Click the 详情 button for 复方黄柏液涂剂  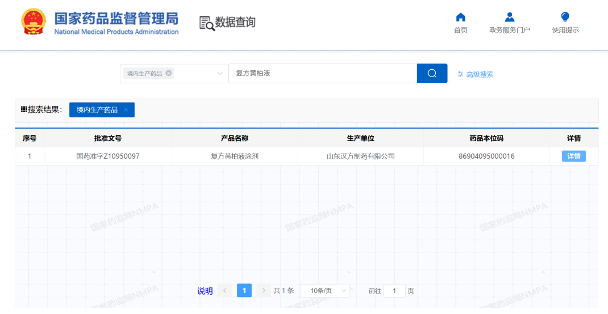[x=573, y=156]
